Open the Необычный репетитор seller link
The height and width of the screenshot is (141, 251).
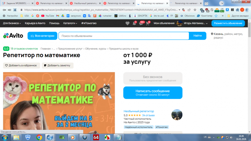pos(139,111)
